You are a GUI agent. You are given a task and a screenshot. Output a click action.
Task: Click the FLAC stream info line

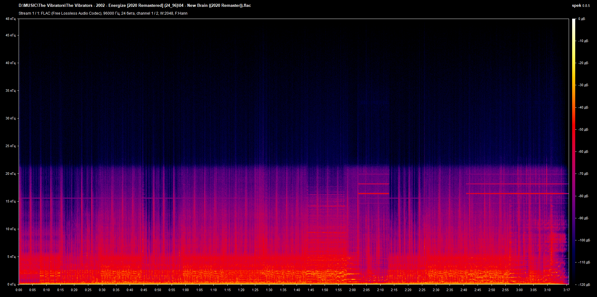[103, 13]
